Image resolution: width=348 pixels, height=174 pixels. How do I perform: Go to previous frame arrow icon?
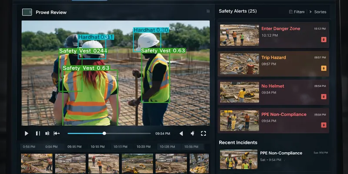pyautogui.click(x=181, y=134)
